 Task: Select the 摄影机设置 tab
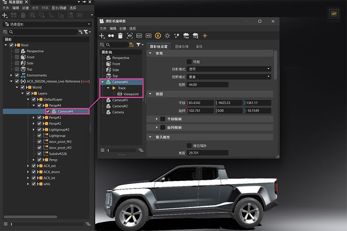tap(159, 46)
